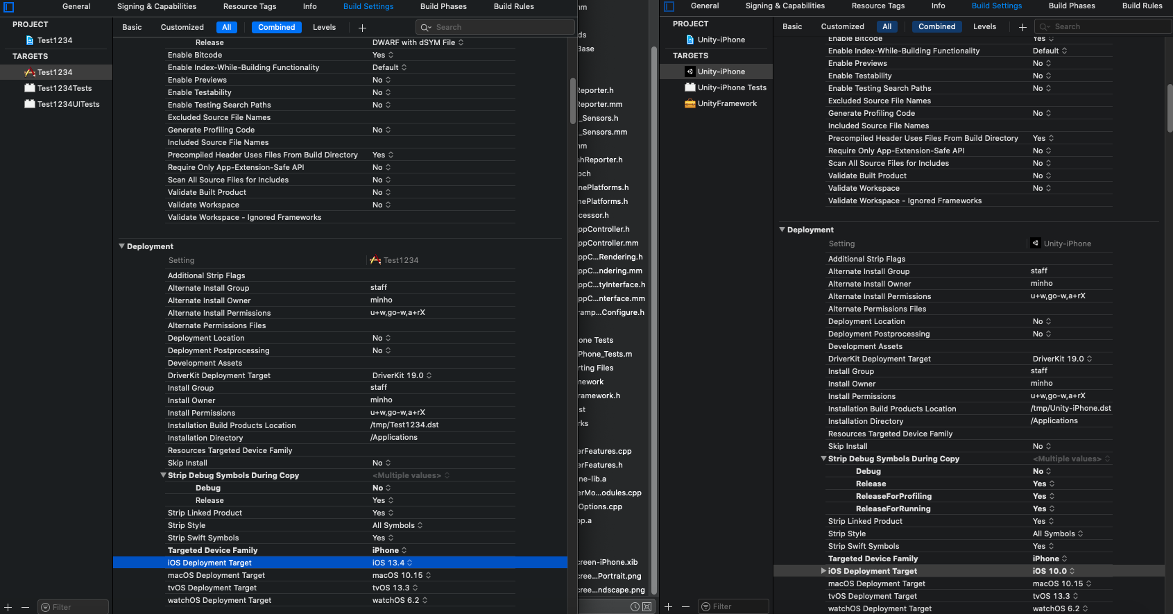
Task: Open macOS 10.15 dropdown in left window
Action: (x=402, y=575)
